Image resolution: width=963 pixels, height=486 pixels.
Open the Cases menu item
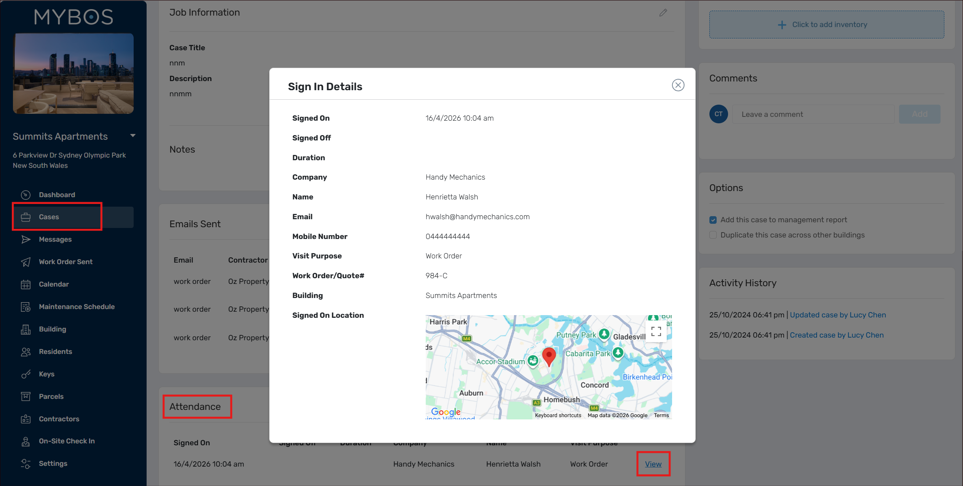(x=49, y=217)
